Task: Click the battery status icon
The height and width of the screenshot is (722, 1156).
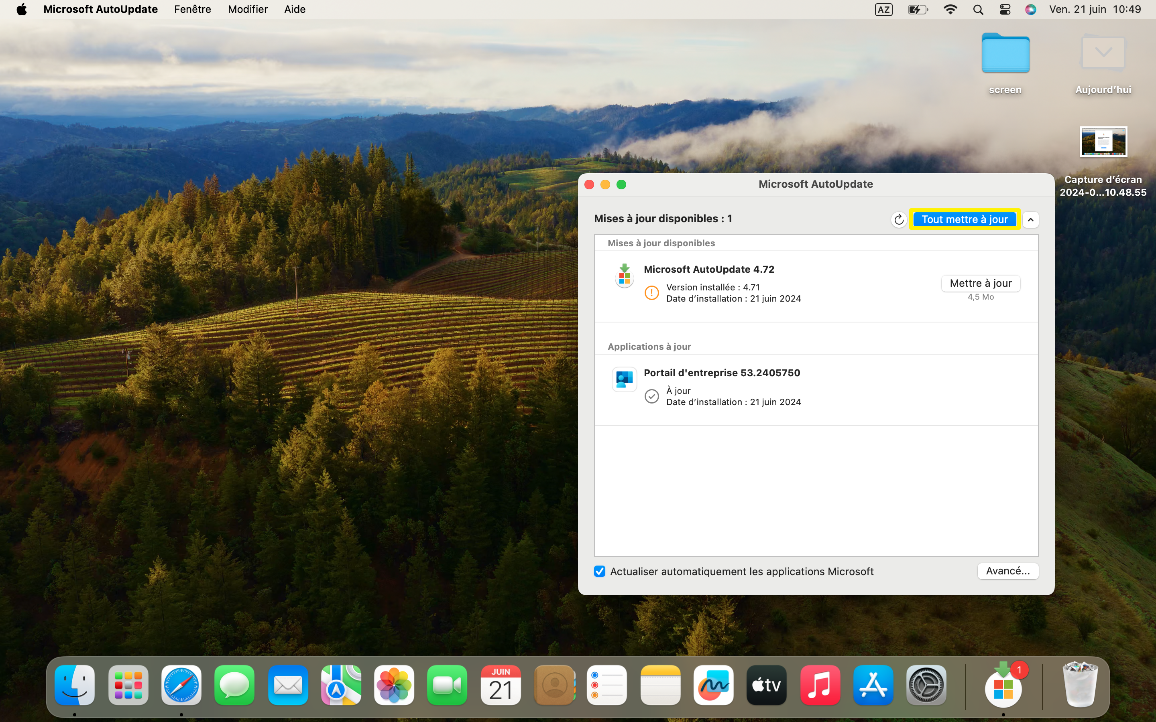Action: coord(918,10)
